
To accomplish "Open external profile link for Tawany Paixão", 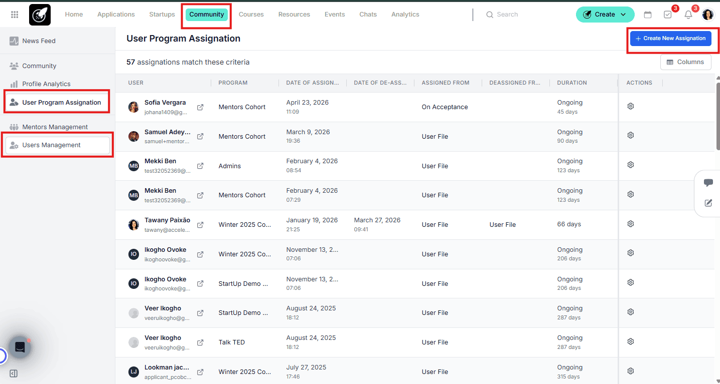I will click(x=200, y=225).
